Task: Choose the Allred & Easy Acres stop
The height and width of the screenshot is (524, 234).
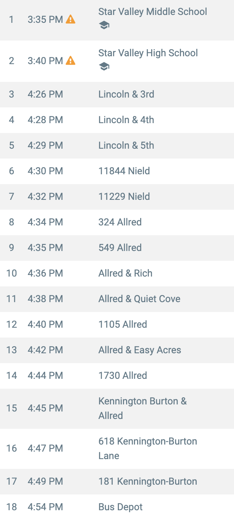Action: coord(117,350)
